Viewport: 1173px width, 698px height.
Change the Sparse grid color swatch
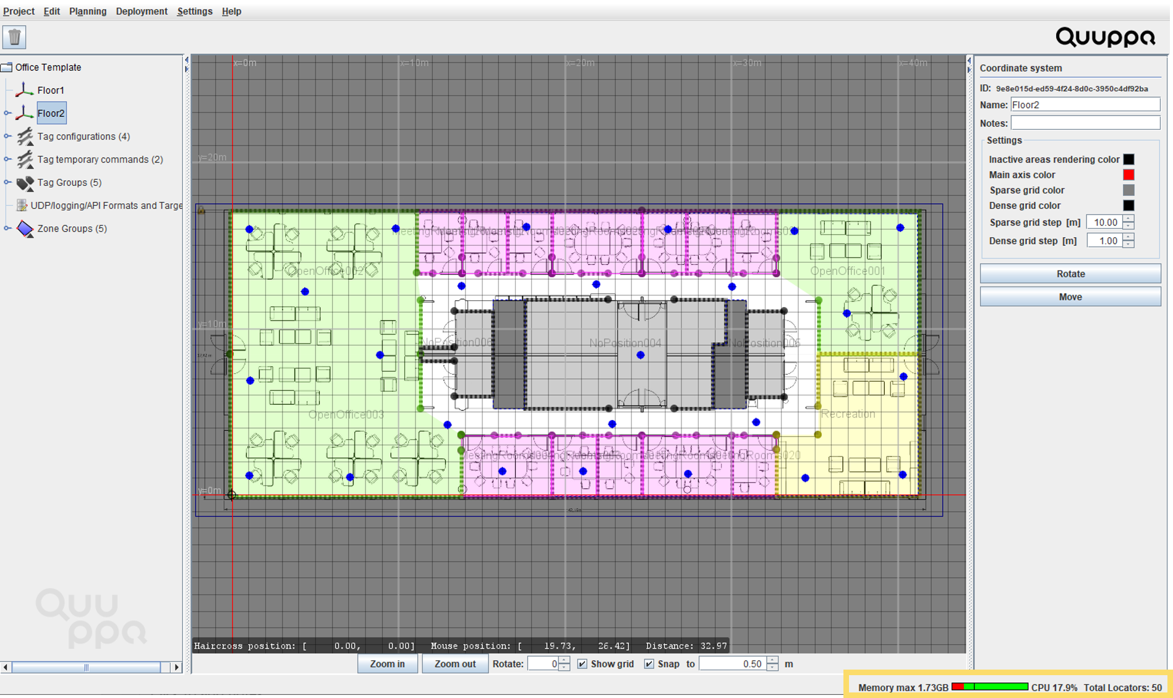click(x=1128, y=190)
